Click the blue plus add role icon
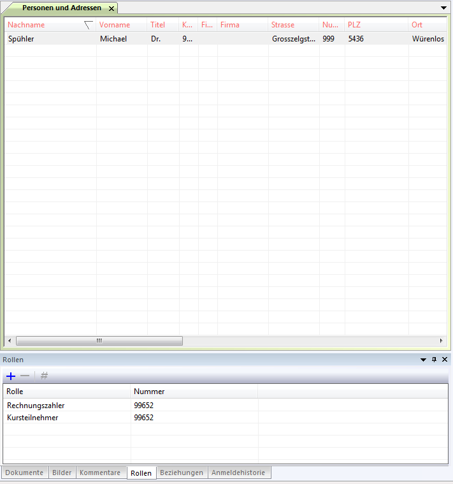 [10, 376]
